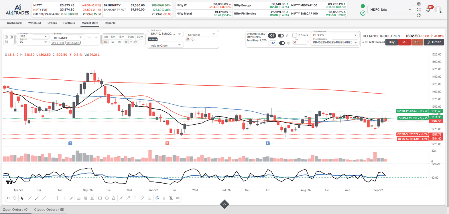Screen dimensions: 449x214
Task: Go to the Watchlist tab
Action: click(34, 23)
